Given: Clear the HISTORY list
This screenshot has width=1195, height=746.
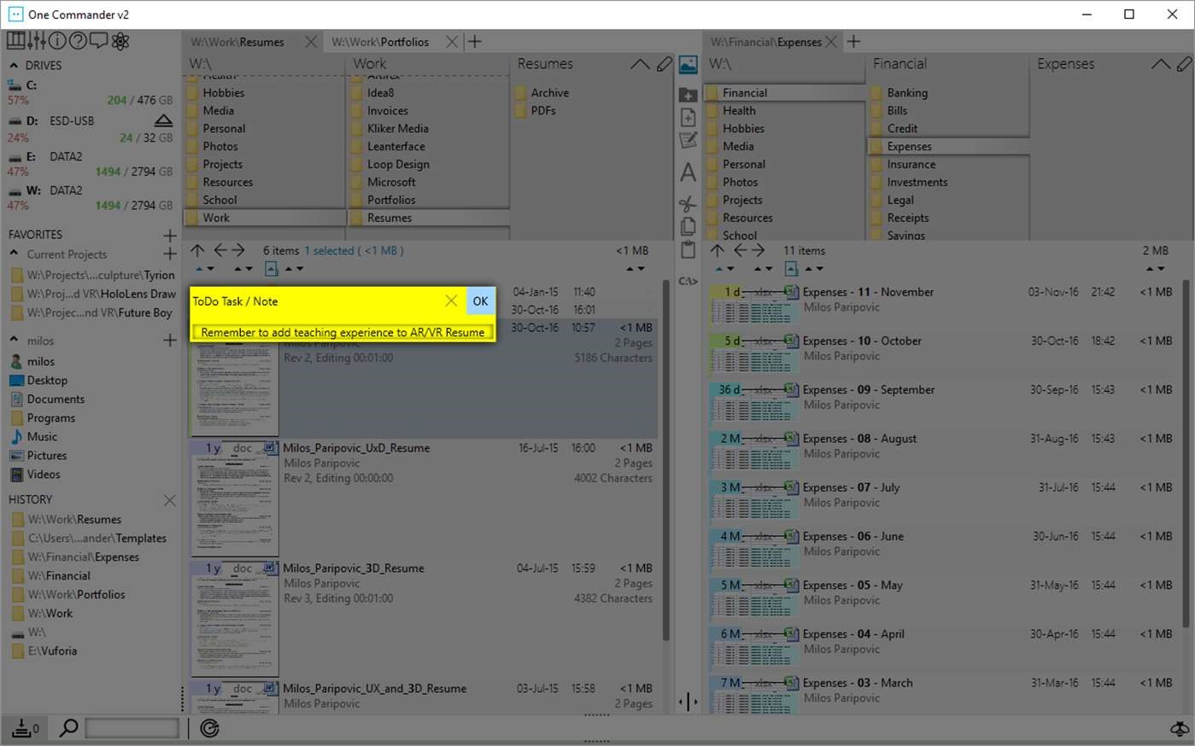Looking at the screenshot, I should pos(170,500).
